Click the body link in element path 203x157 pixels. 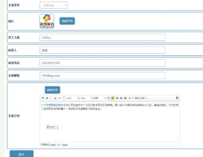click(53, 144)
